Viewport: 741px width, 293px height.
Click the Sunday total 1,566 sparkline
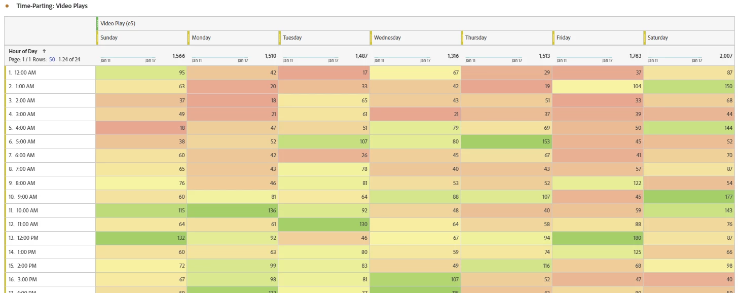pos(128,58)
